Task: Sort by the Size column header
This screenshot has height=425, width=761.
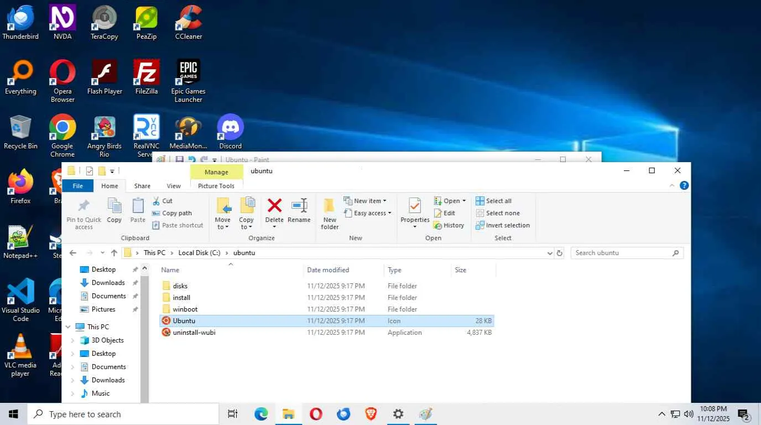Action: coord(473,270)
